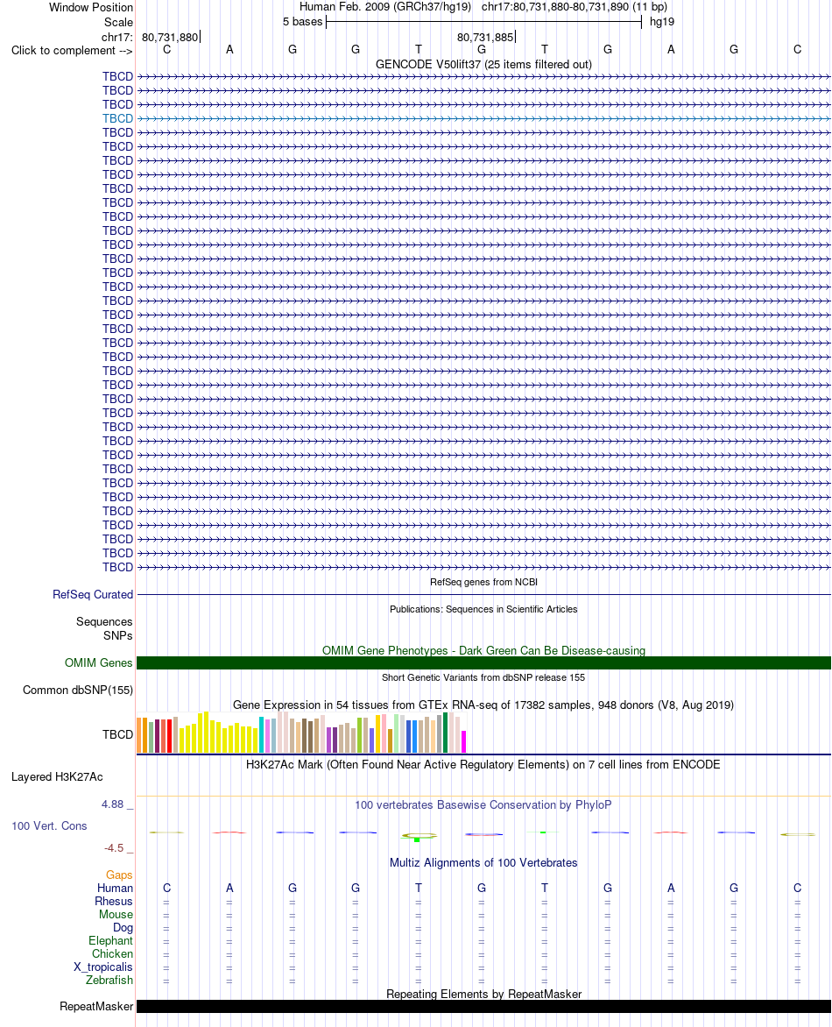Click the 'Sequences' track label
The image size is (832, 1027).
click(x=104, y=621)
